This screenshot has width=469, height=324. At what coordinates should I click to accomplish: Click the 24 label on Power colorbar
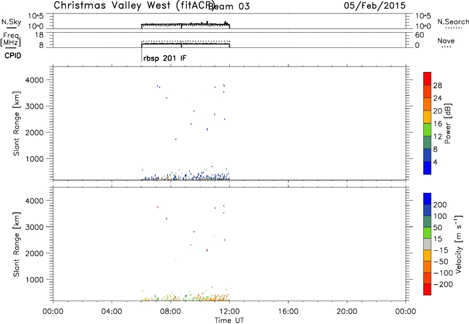point(437,98)
